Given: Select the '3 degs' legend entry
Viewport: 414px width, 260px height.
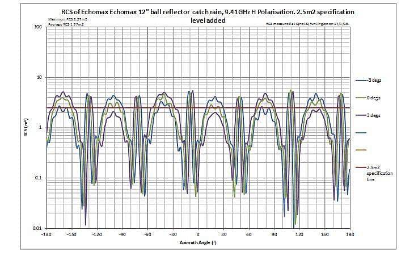Looking at the screenshot, I should pos(368,115).
